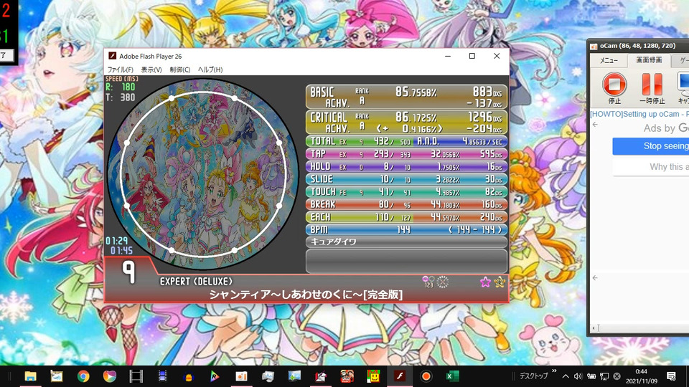Click the BREAK notes stats row
Image resolution: width=689 pixels, height=387 pixels.
[x=406, y=204]
